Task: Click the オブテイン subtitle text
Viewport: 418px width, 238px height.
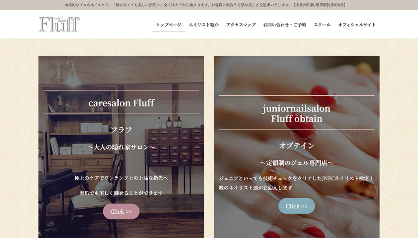Action: (297, 146)
